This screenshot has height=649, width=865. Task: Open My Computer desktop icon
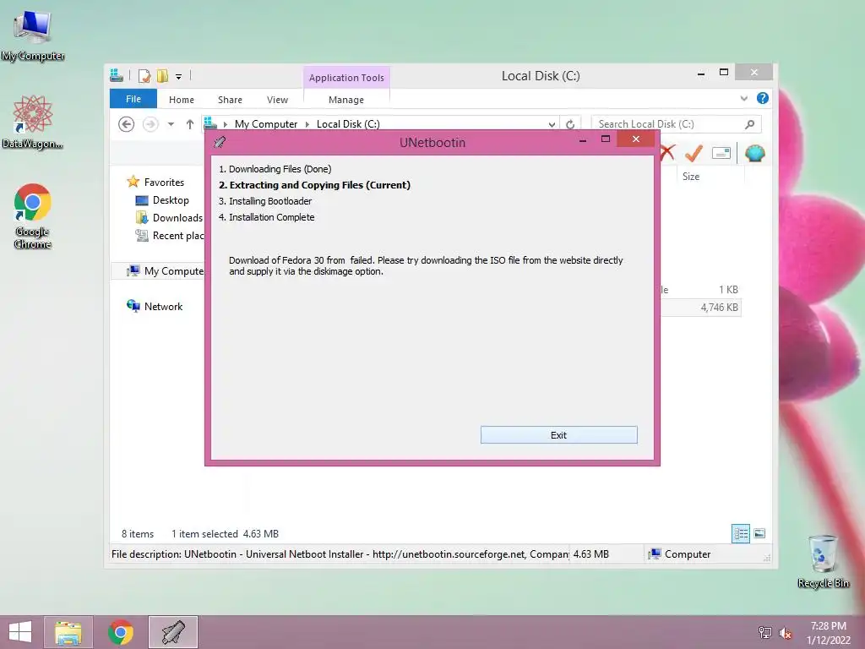pyautogui.click(x=33, y=35)
